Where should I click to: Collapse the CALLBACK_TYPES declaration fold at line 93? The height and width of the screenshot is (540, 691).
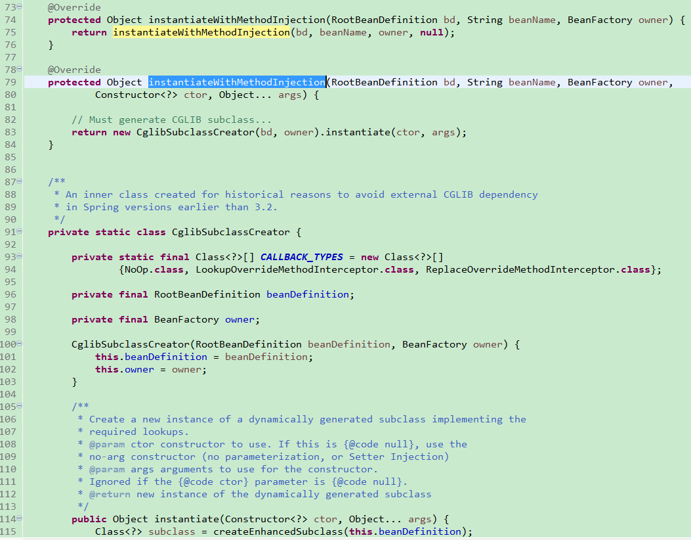(x=18, y=256)
